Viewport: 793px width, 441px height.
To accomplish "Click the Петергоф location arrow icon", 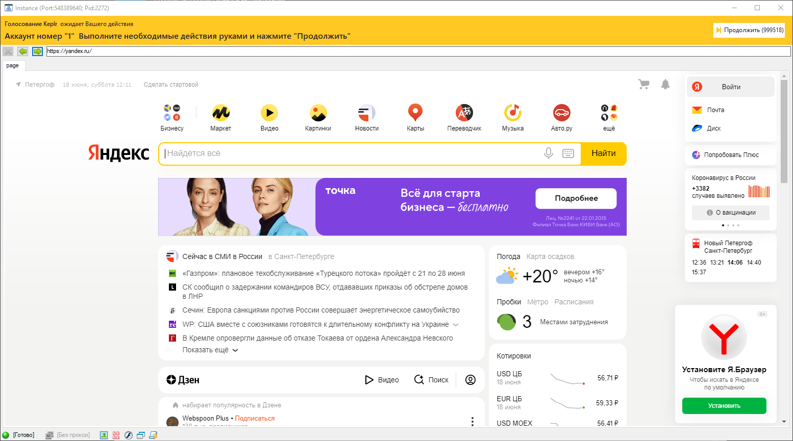I will pos(18,85).
